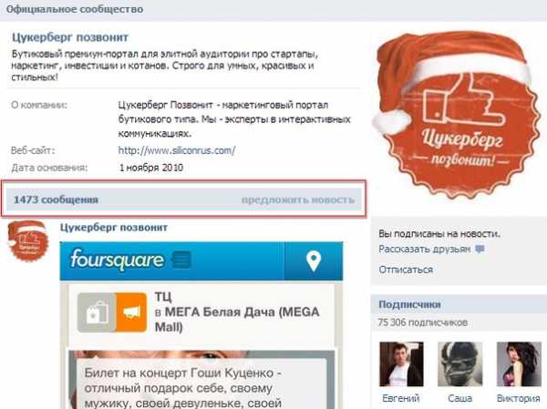Click the orange megaphone icon
Viewport: 547px width, 409px height.
(x=131, y=312)
